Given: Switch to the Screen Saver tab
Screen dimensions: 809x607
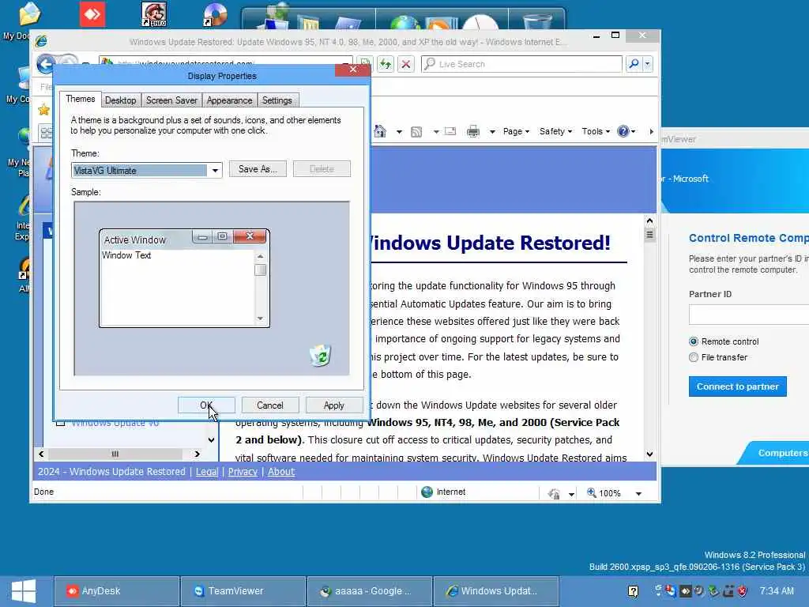Looking at the screenshot, I should pos(171,100).
